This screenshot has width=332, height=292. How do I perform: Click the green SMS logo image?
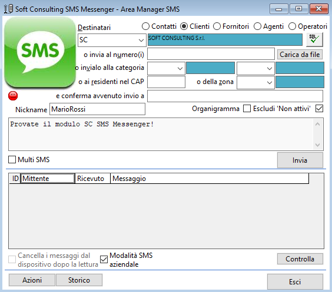coord(40,52)
